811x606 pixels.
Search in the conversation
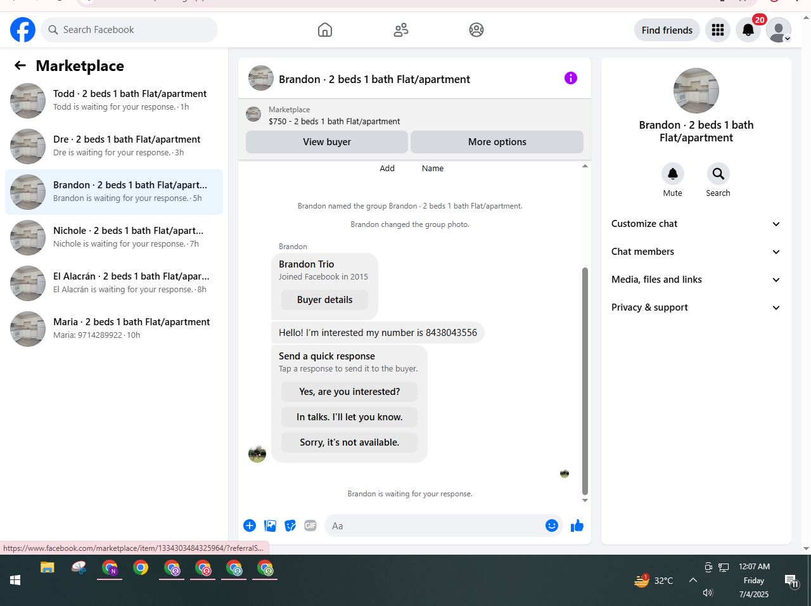click(x=718, y=174)
